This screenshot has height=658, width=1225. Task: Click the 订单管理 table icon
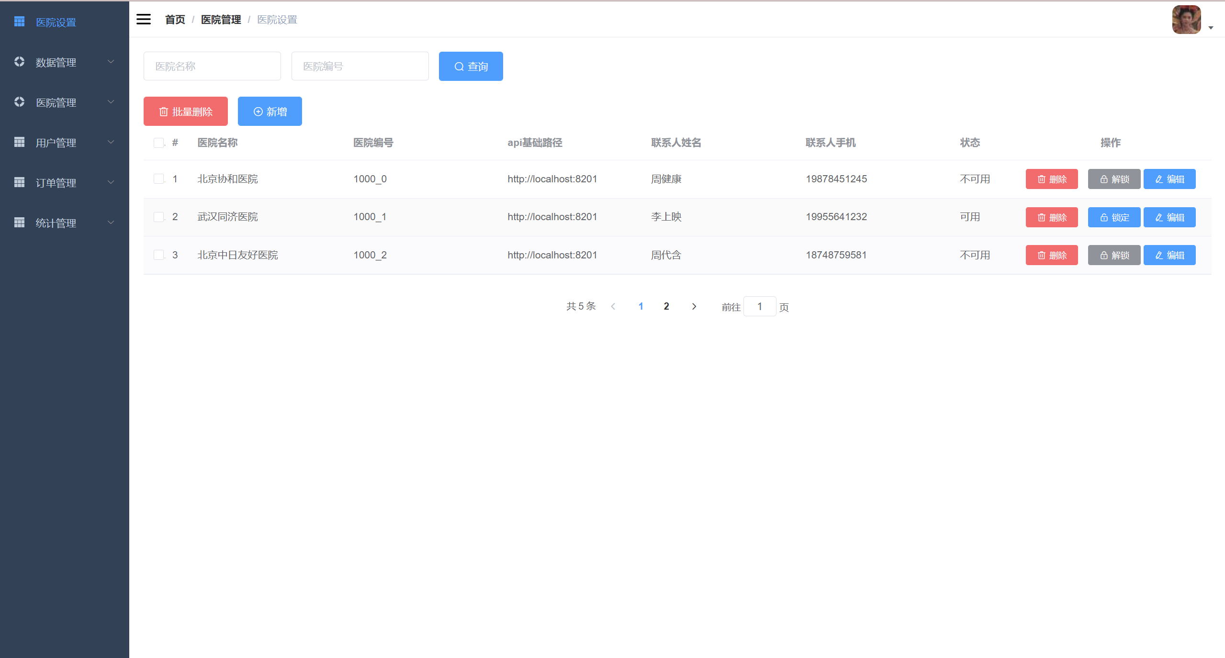[x=19, y=182]
